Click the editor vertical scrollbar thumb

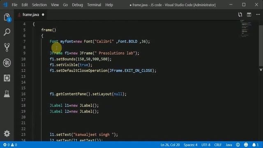261,46
